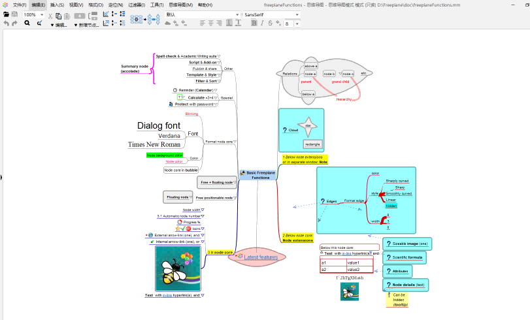Select the Basic Freeplane Functions root node
530x320 pixels.
tap(257, 175)
